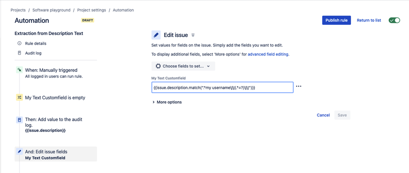Image resolution: width=409 pixels, height=173 pixels.
Task: Go to Software playground breadcrumb
Action: point(52,10)
